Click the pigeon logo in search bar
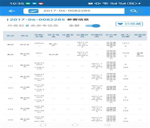 33,11
